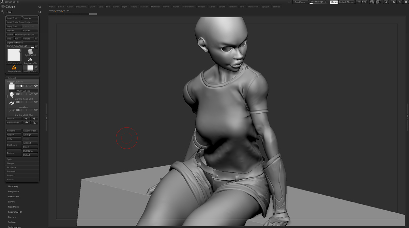409x228 pixels.
Task: Click the sneakers subtool thumbnail icon
Action: (12, 103)
